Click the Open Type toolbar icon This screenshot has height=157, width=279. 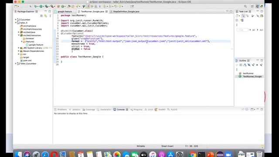coord(69,7)
